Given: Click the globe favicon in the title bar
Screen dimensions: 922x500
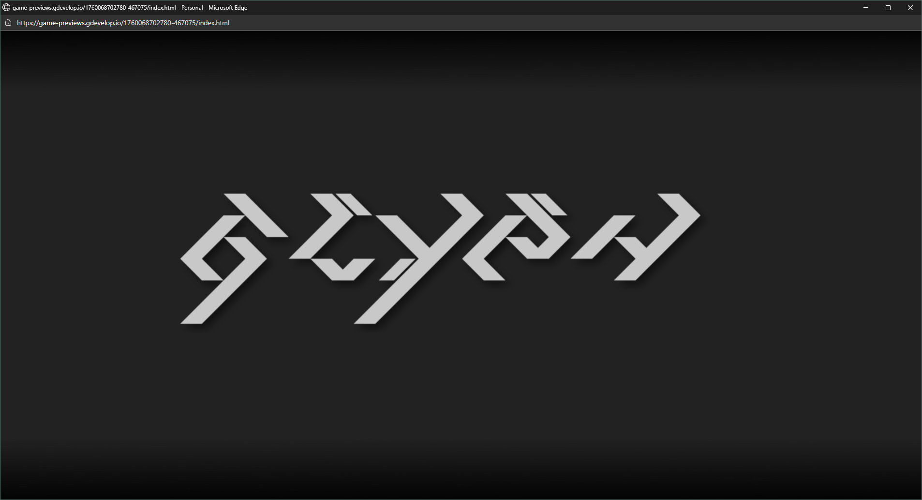Looking at the screenshot, I should pyautogui.click(x=6, y=8).
